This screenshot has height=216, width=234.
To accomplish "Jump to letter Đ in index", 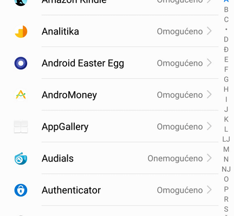I will point(226,49).
